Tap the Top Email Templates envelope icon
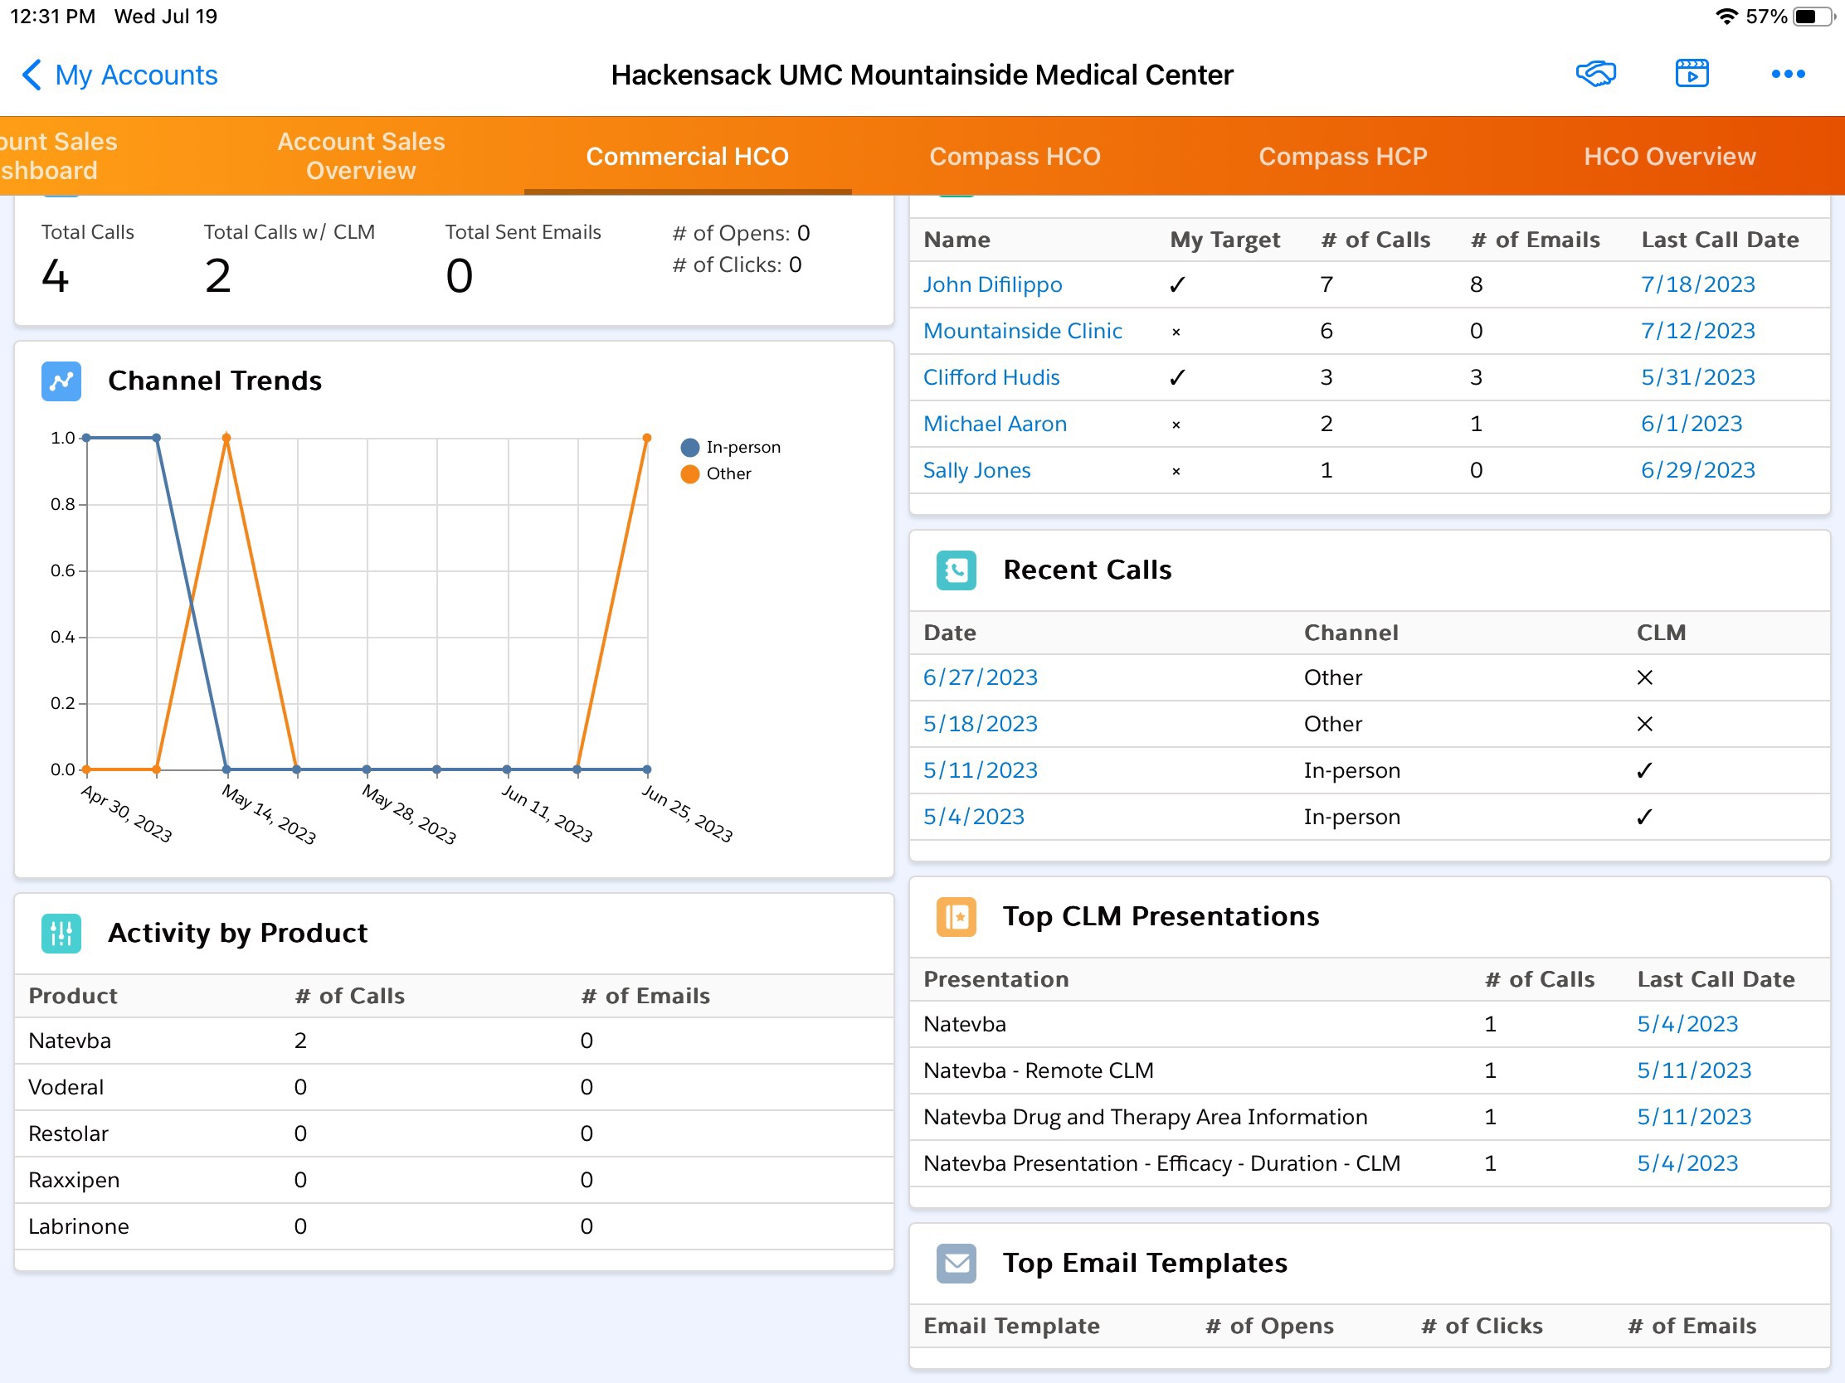This screenshot has height=1383, width=1845. click(x=956, y=1263)
